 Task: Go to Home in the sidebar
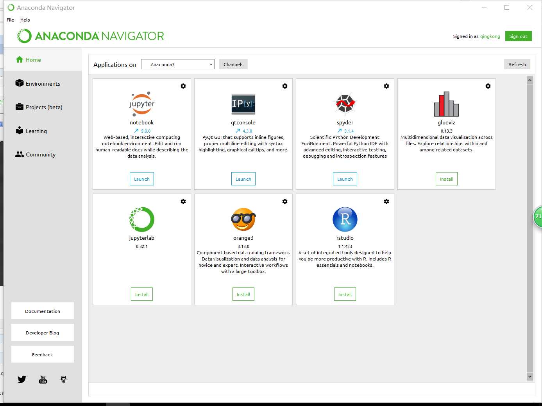tap(43, 60)
